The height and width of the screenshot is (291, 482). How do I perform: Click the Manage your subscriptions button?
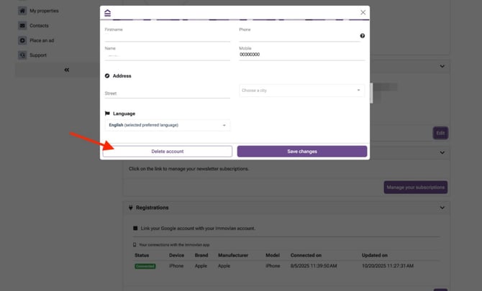pyautogui.click(x=416, y=188)
